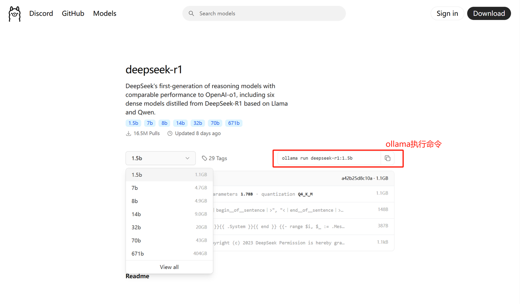The width and height of the screenshot is (520, 304).
Task: Click the tag icon beside 29 Tags
Action: coord(204,158)
